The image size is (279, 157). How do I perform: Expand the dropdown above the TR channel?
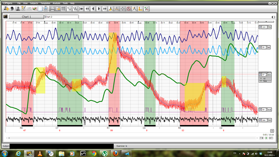click(266, 21)
